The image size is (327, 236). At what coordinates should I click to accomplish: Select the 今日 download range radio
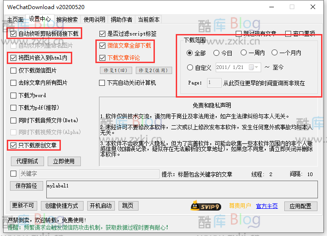point(216,53)
